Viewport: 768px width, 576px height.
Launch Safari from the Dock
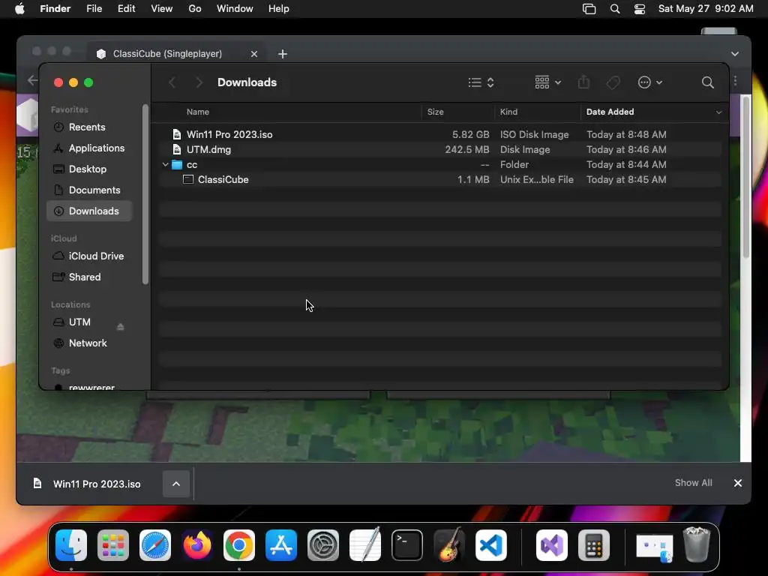pyautogui.click(x=155, y=545)
